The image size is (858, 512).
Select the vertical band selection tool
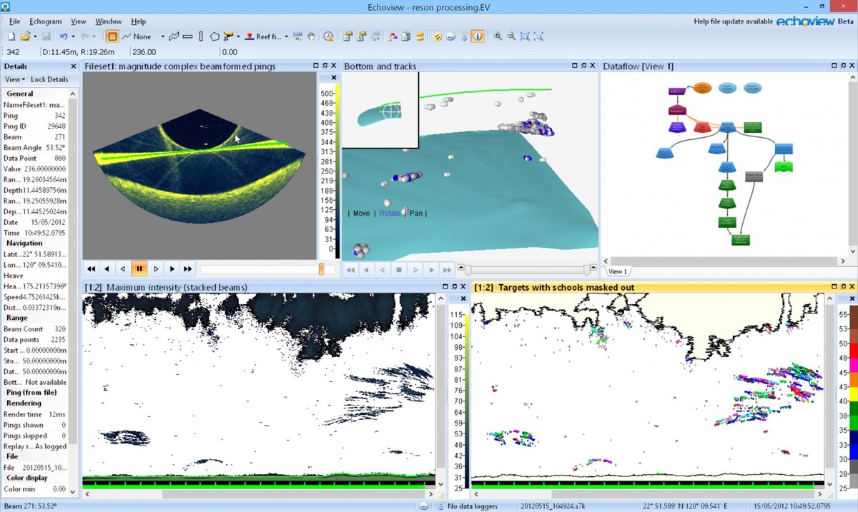click(x=201, y=36)
